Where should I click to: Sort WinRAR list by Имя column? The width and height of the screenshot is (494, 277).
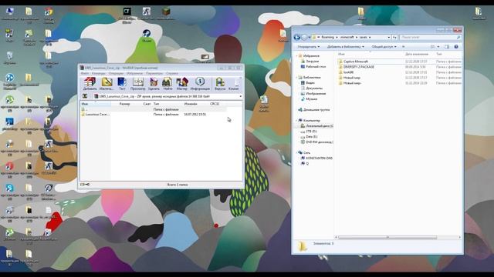[x=96, y=104]
